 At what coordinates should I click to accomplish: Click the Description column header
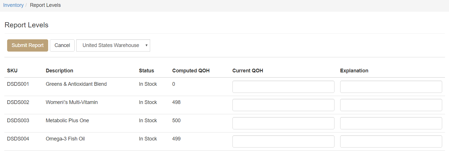click(x=60, y=71)
